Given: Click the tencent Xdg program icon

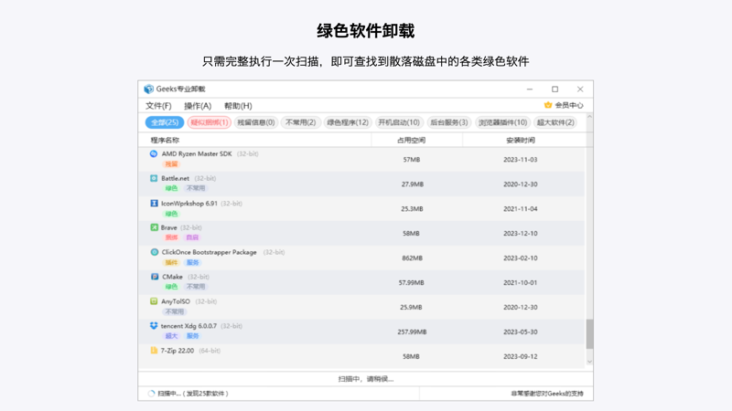Looking at the screenshot, I should pos(154,326).
